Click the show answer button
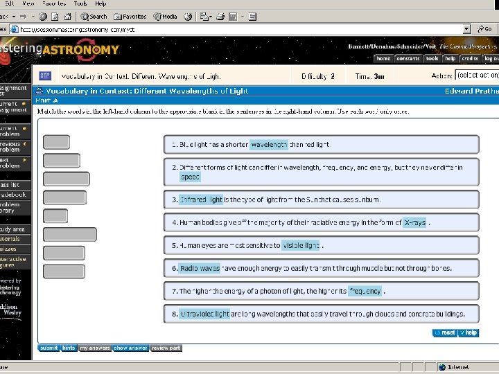This screenshot has width=499, height=374. [x=130, y=348]
